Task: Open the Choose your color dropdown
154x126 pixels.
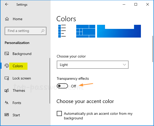Action: tap(92, 65)
